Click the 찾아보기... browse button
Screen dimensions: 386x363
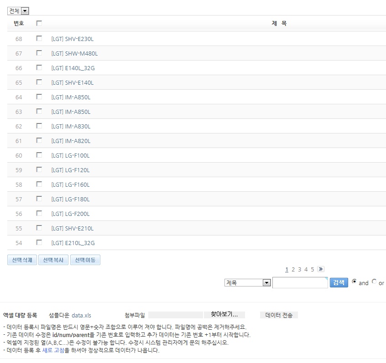click(x=224, y=315)
